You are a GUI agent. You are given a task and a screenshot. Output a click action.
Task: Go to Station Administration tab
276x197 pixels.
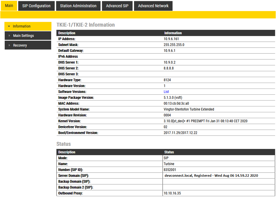coord(78,6)
